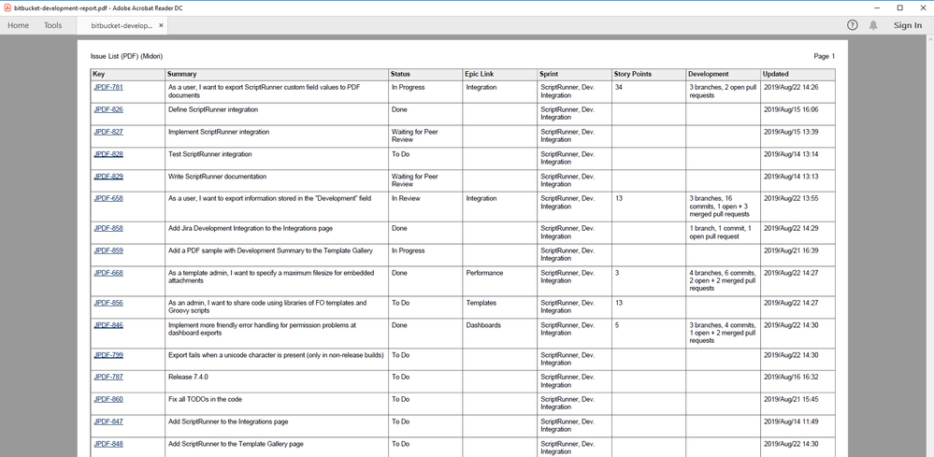934x457 pixels.
Task: Click 'Add ScriptRunner to the Integrations page' summary
Action: click(228, 421)
